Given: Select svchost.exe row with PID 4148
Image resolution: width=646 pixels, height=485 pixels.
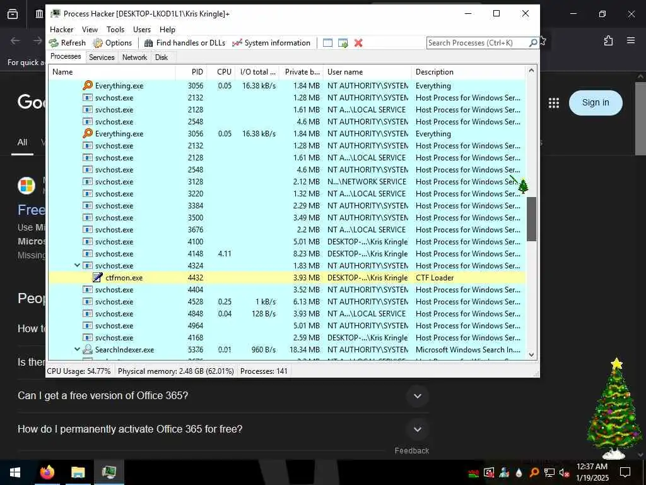Looking at the screenshot, I should [x=287, y=254].
